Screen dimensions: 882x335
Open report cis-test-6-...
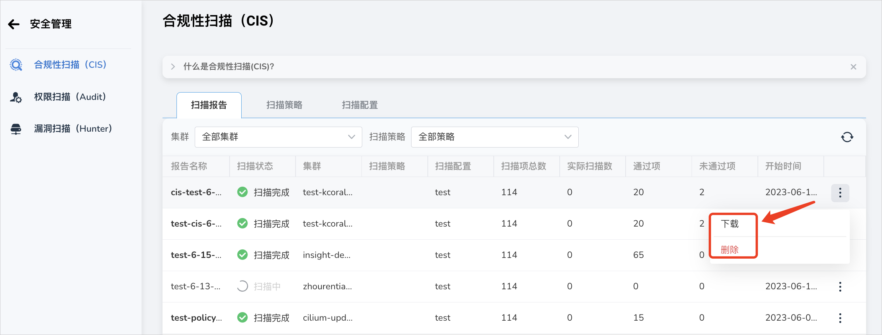click(196, 192)
